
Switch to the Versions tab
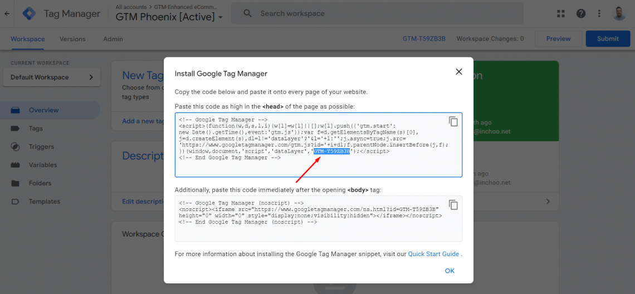pyautogui.click(x=72, y=39)
